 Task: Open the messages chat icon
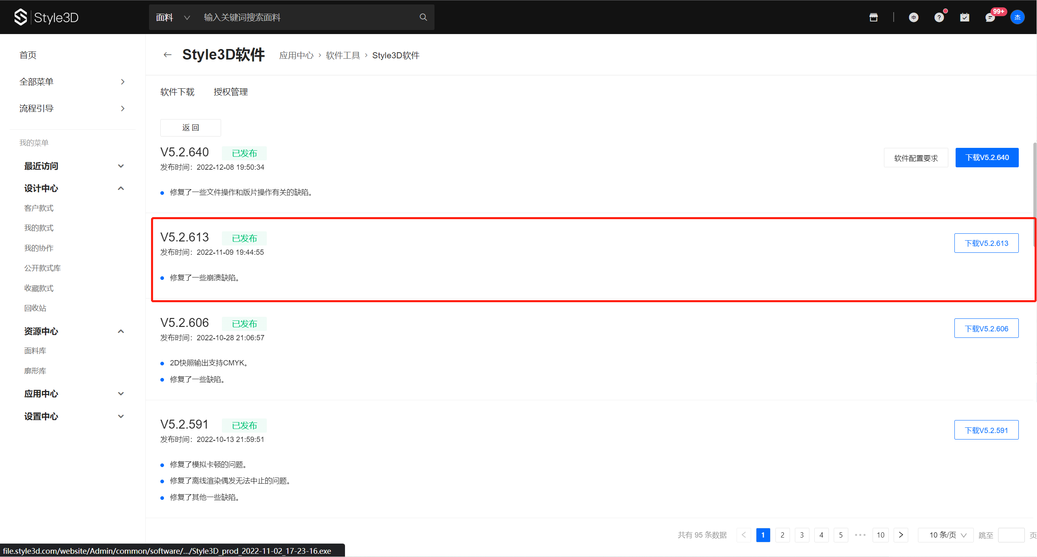click(x=990, y=17)
